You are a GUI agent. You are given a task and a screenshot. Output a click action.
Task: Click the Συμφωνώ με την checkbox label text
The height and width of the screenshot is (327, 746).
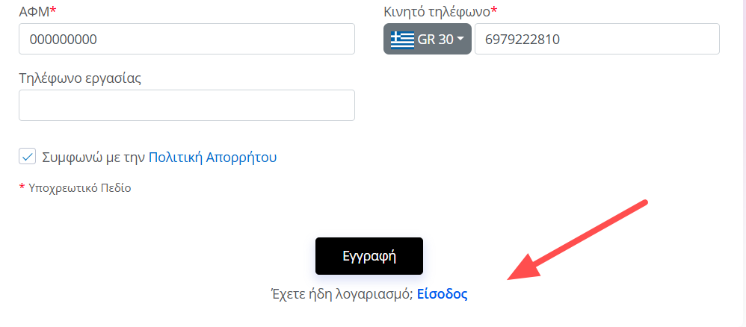93,158
